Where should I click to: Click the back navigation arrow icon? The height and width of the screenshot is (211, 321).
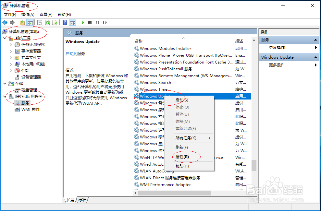tap(5, 22)
